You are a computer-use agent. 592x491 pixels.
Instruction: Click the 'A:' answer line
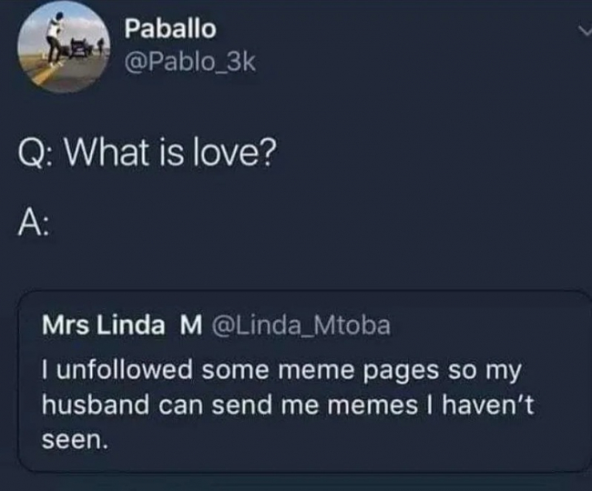(x=33, y=224)
